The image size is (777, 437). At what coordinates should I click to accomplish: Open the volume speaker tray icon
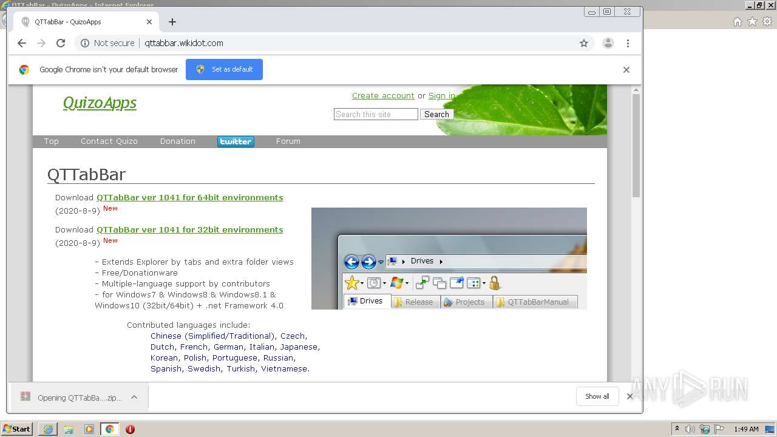tap(690, 429)
